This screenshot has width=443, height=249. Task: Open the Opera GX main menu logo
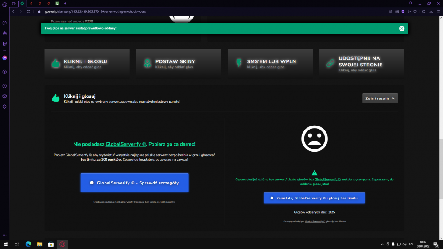click(x=4, y=4)
